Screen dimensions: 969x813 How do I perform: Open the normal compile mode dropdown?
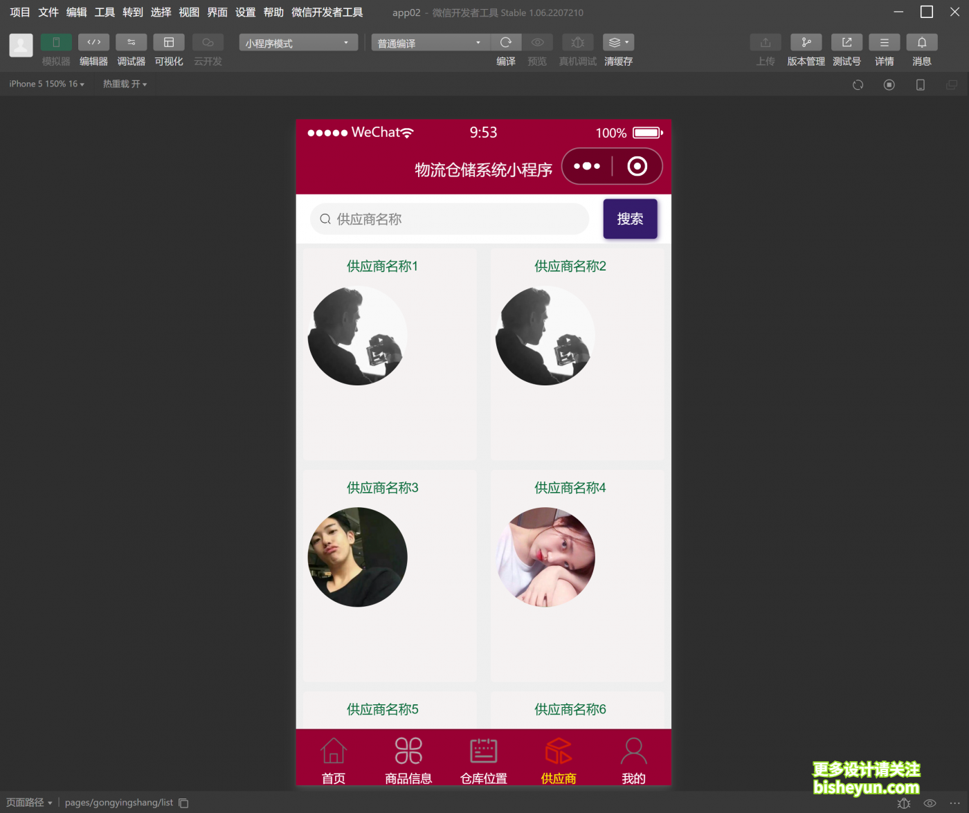click(x=431, y=43)
